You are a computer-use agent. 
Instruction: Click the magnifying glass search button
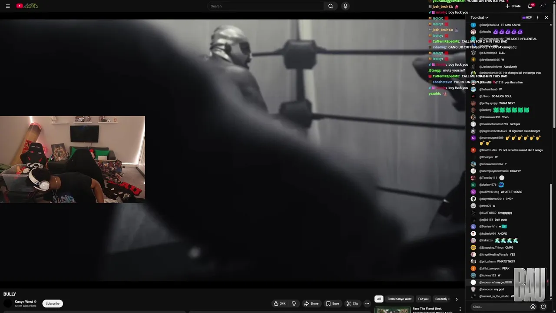331,6
